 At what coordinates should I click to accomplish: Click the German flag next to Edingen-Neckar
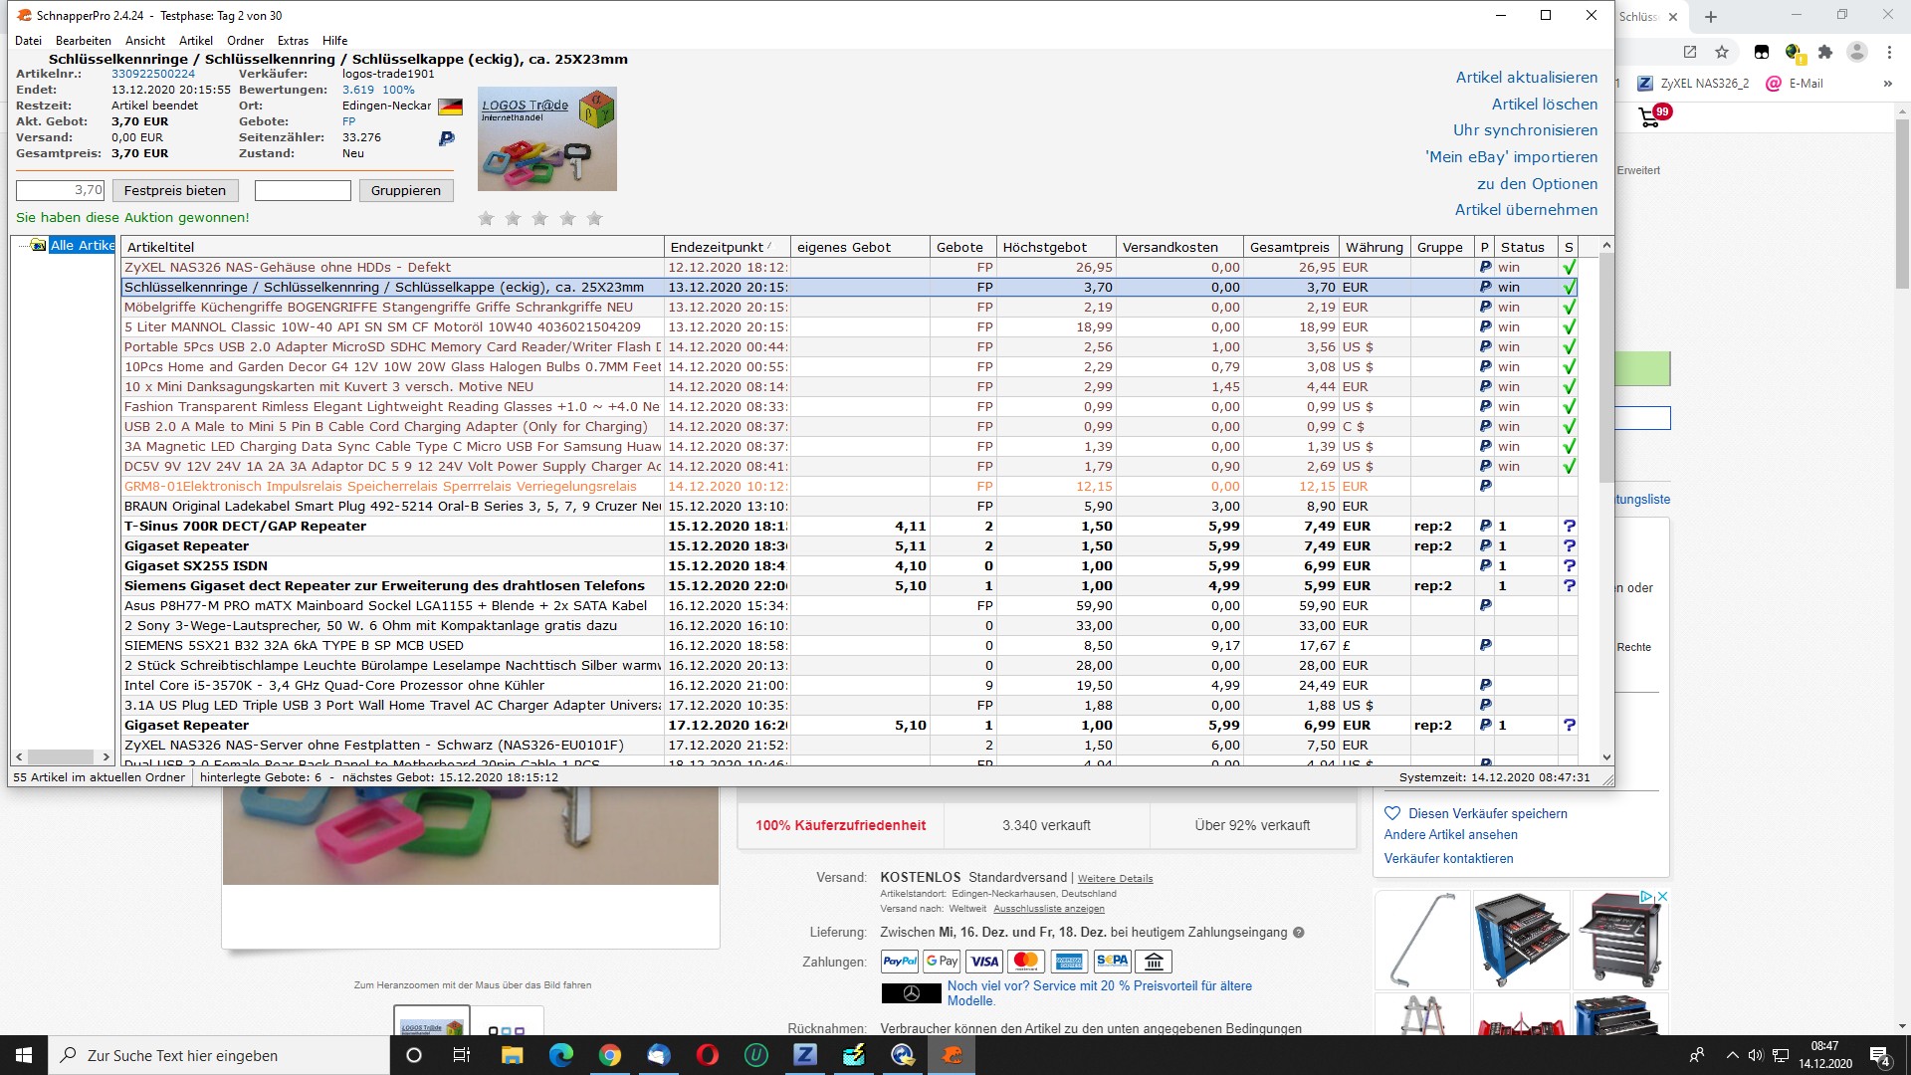(x=450, y=106)
